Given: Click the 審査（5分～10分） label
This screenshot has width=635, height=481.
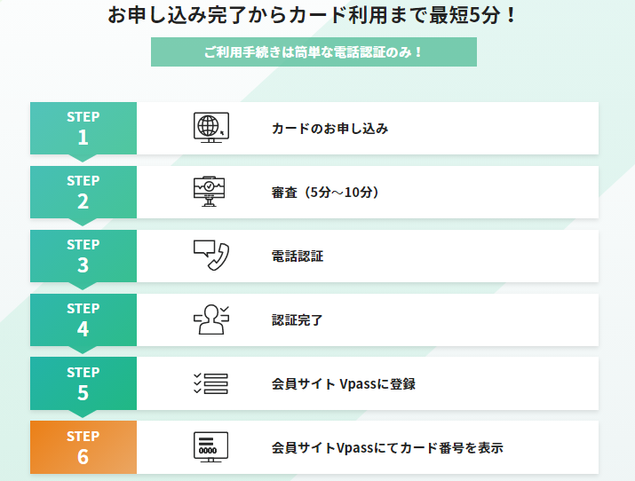Looking at the screenshot, I should pos(326,193).
